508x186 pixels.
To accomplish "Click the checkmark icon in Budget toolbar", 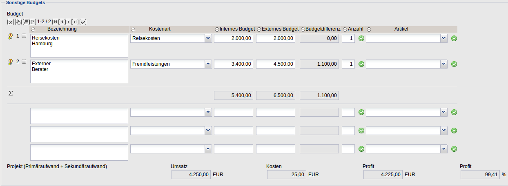I will tap(83, 22).
